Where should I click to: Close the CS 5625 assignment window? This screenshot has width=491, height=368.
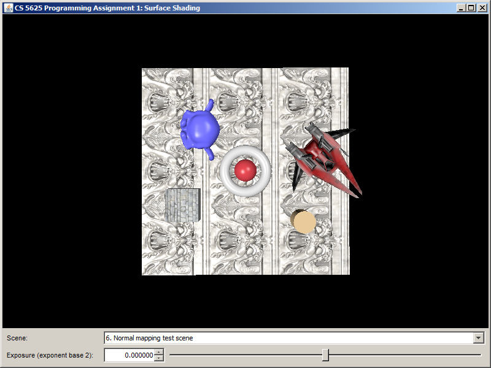pos(482,8)
